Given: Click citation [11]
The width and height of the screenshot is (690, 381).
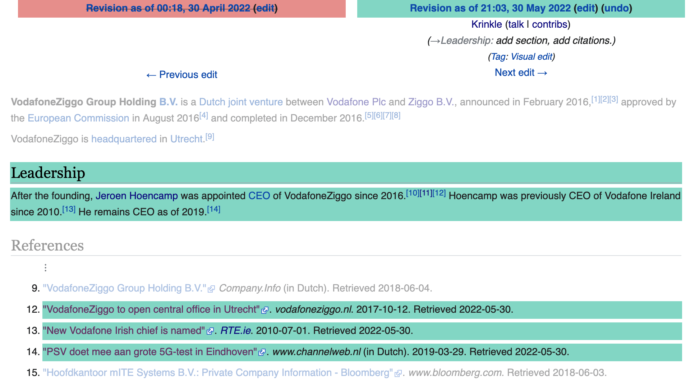Looking at the screenshot, I should pos(426,193).
